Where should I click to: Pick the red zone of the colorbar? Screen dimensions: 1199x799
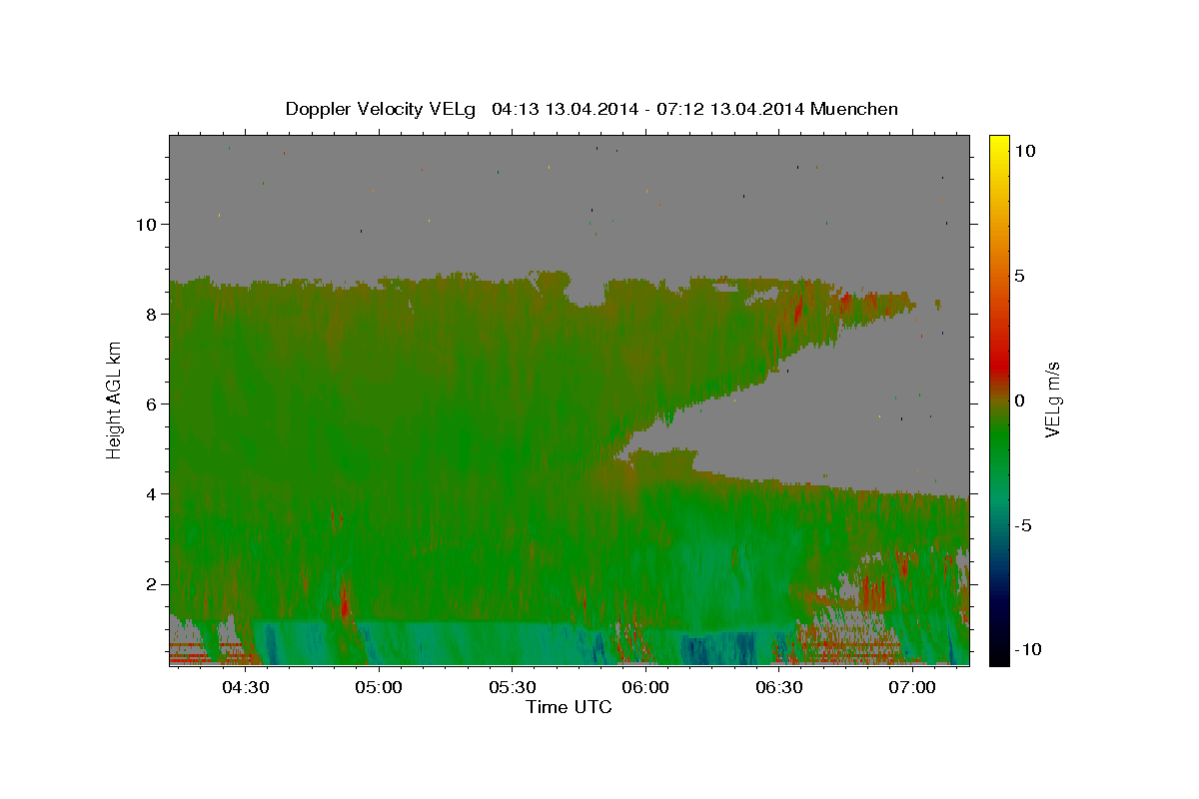[998, 365]
